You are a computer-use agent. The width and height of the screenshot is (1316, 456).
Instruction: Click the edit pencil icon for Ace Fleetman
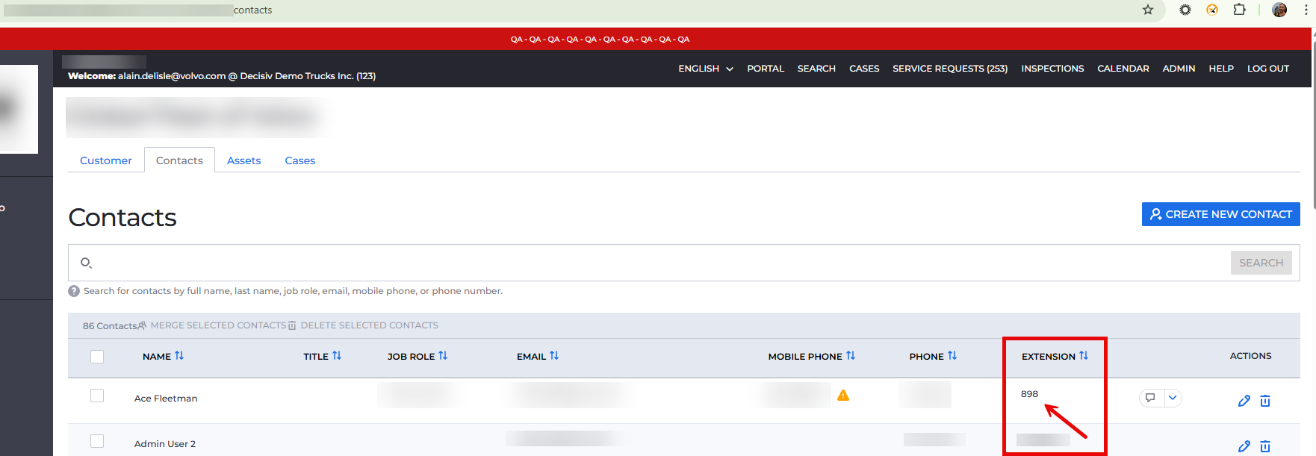(x=1244, y=401)
